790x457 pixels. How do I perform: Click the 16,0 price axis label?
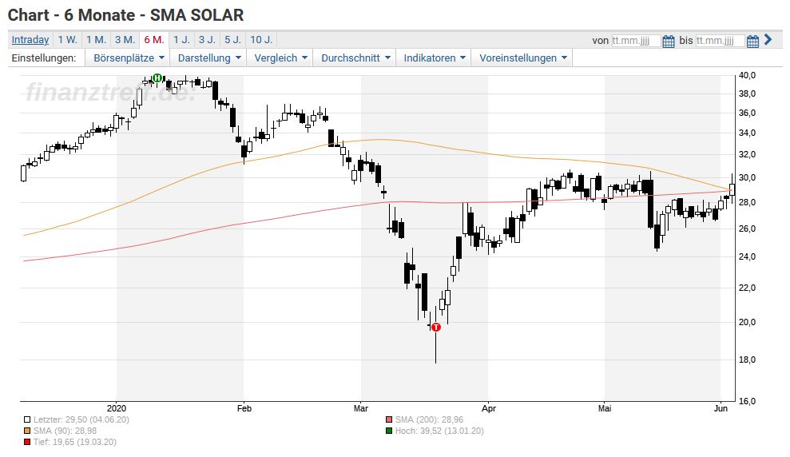(747, 401)
